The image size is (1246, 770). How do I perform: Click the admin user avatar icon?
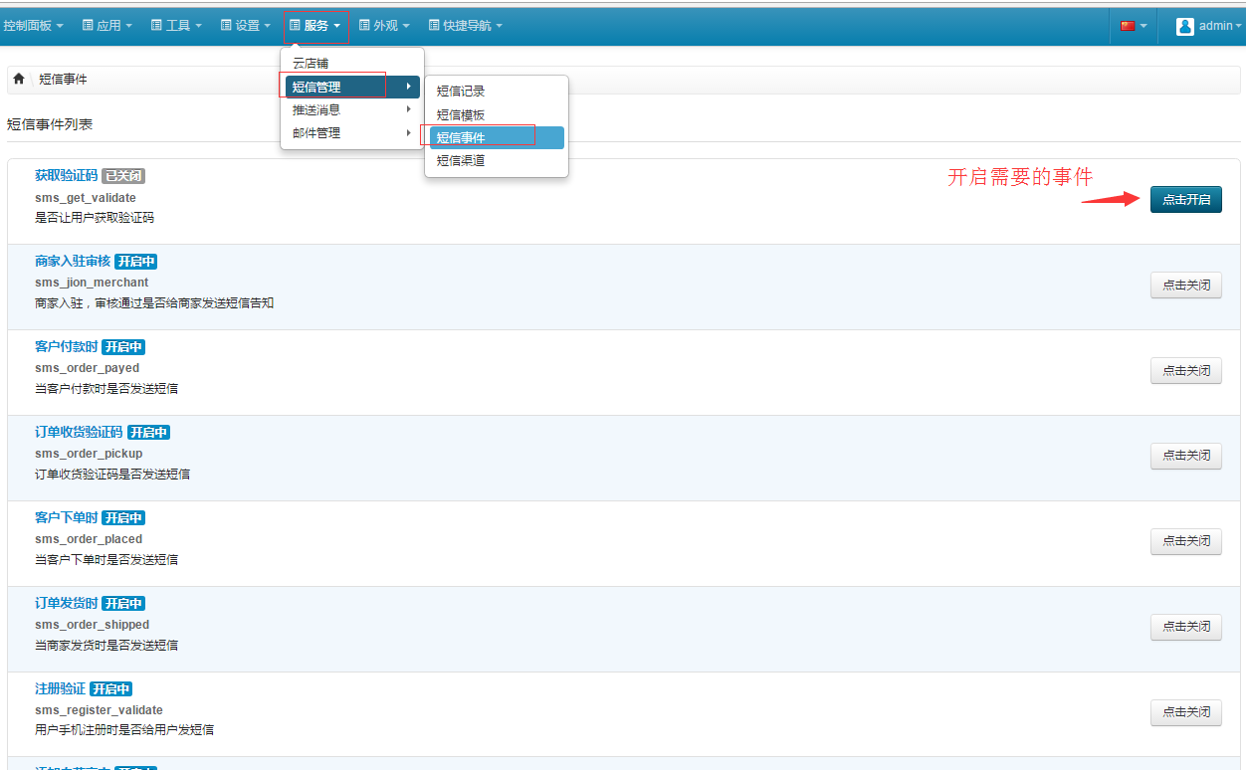pos(1184,26)
